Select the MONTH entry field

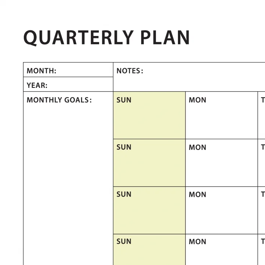[x=83, y=70]
